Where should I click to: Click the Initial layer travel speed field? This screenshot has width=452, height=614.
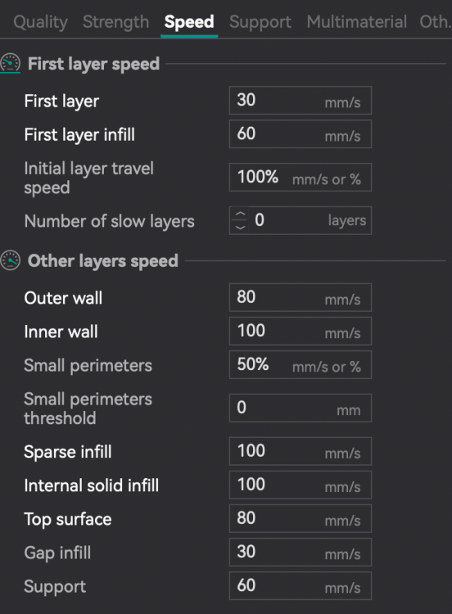click(x=301, y=178)
